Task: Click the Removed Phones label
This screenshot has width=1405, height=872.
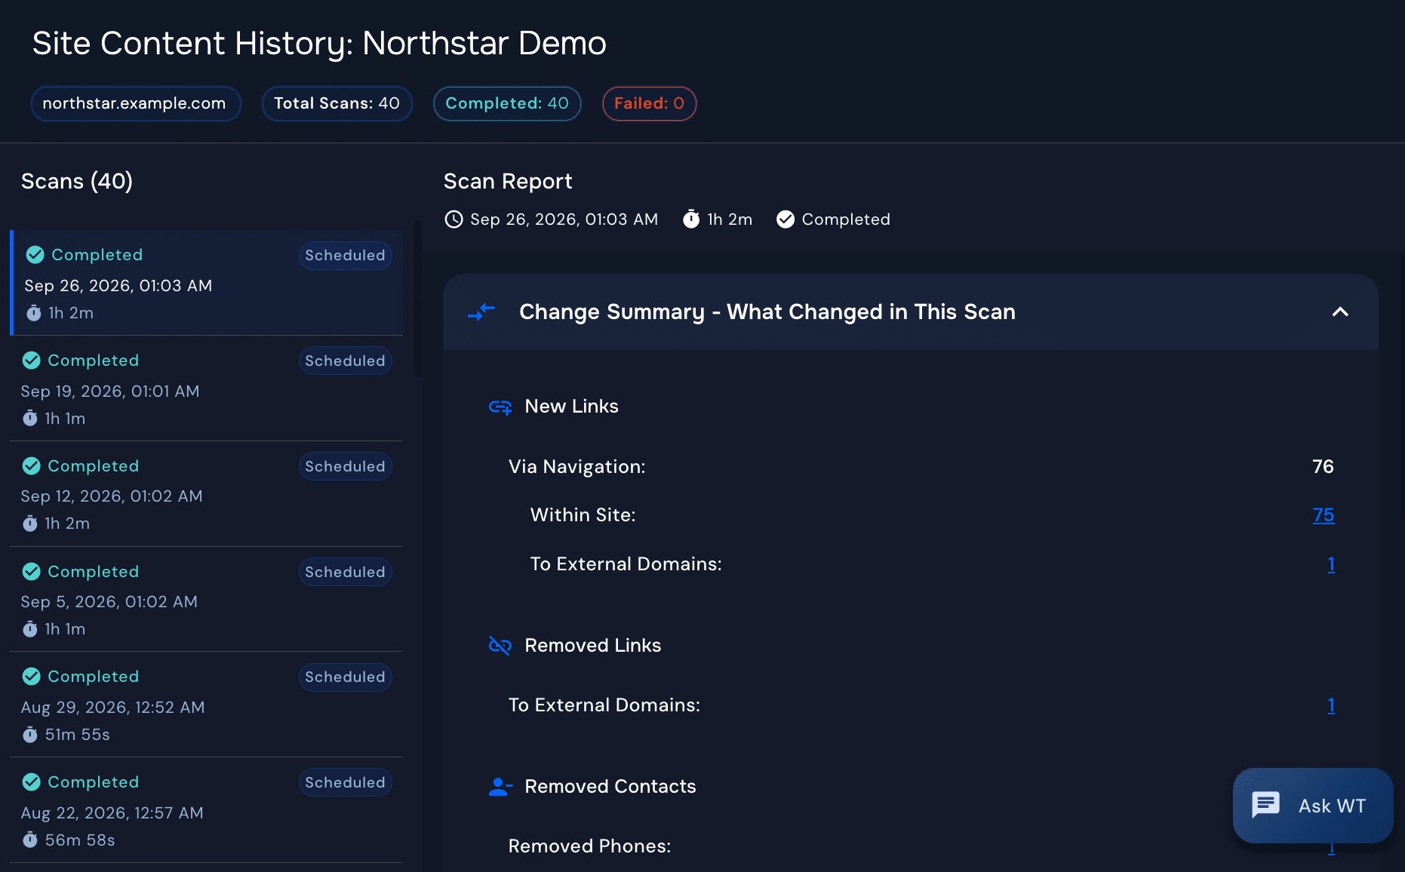Action: (x=589, y=846)
